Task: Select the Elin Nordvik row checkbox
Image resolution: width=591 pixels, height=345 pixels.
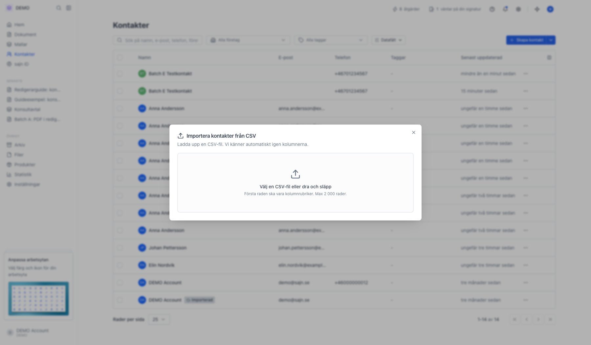Action: click(120, 265)
